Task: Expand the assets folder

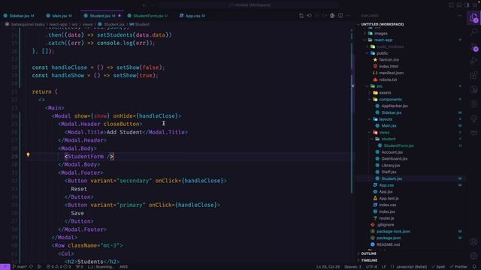Action: click(385, 92)
